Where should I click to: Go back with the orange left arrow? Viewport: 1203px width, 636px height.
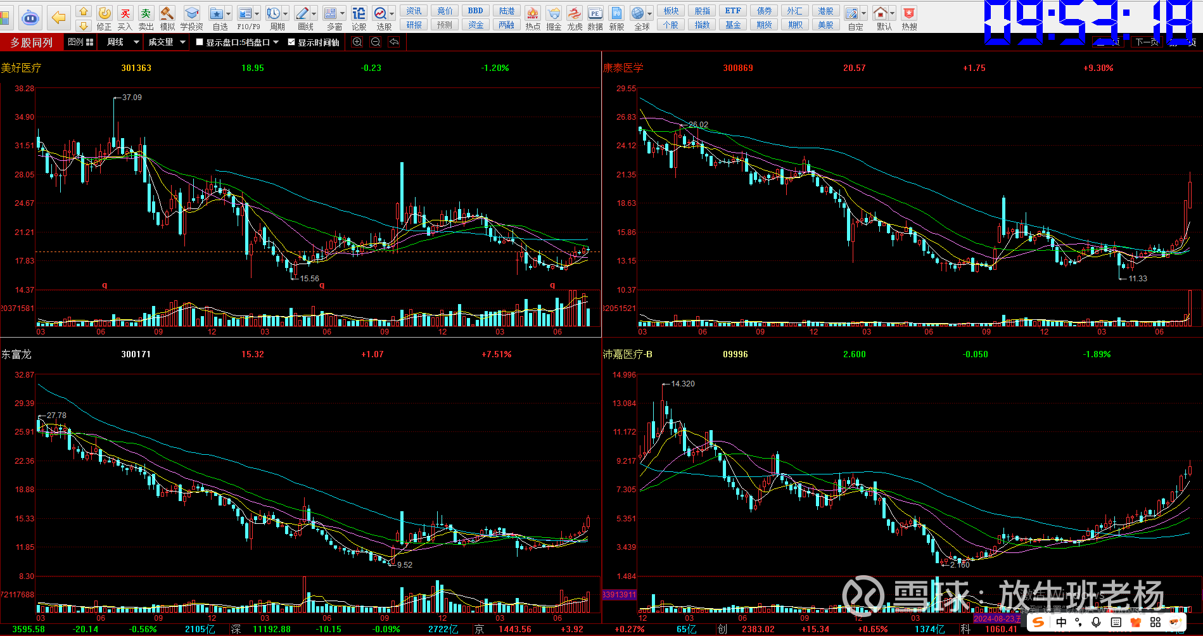[59, 17]
